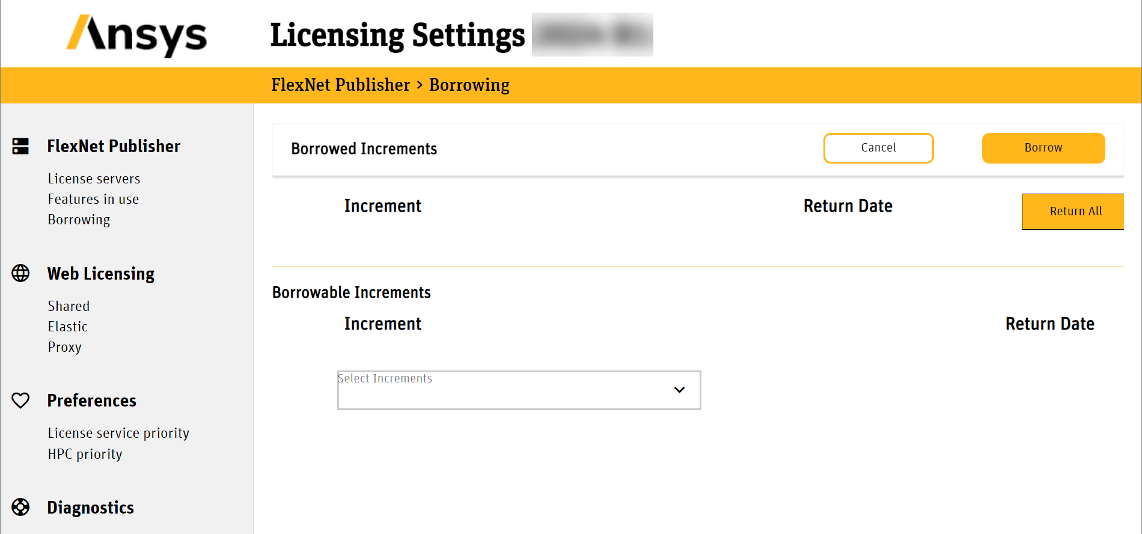Select the Elastic licensing option
This screenshot has width=1142, height=534.
(67, 327)
